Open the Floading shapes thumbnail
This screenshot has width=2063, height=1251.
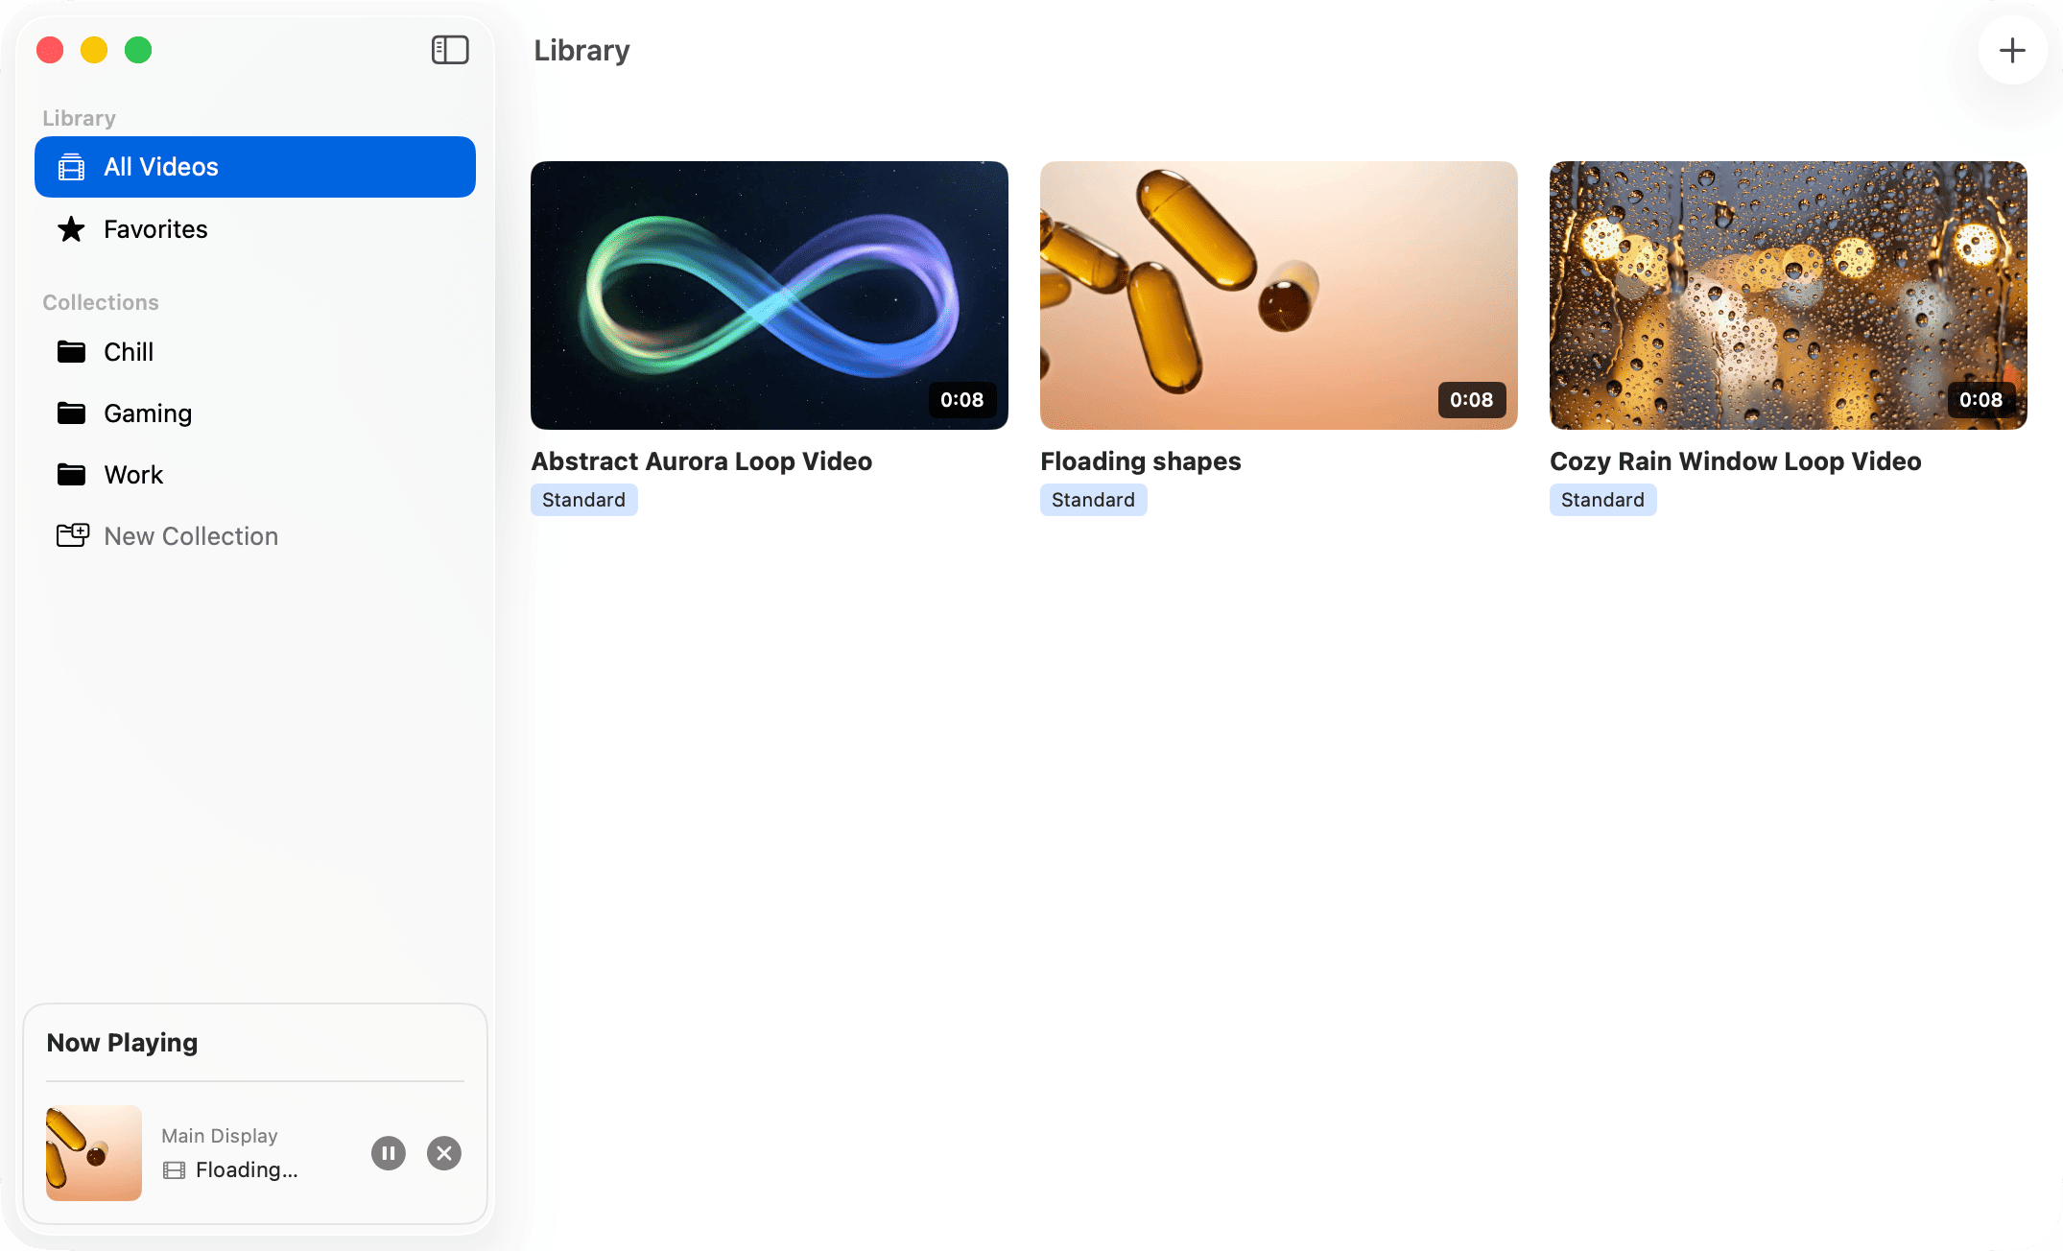[1278, 295]
